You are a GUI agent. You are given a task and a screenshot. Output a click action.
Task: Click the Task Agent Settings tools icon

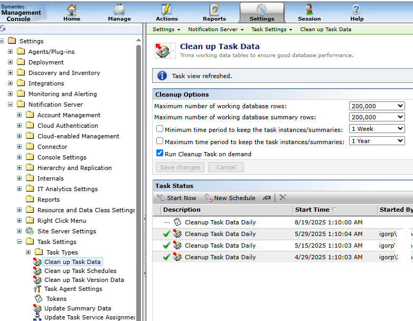coord(37,289)
